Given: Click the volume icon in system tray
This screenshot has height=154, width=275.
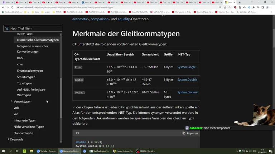Looking at the screenshot, I should pos(250,151).
